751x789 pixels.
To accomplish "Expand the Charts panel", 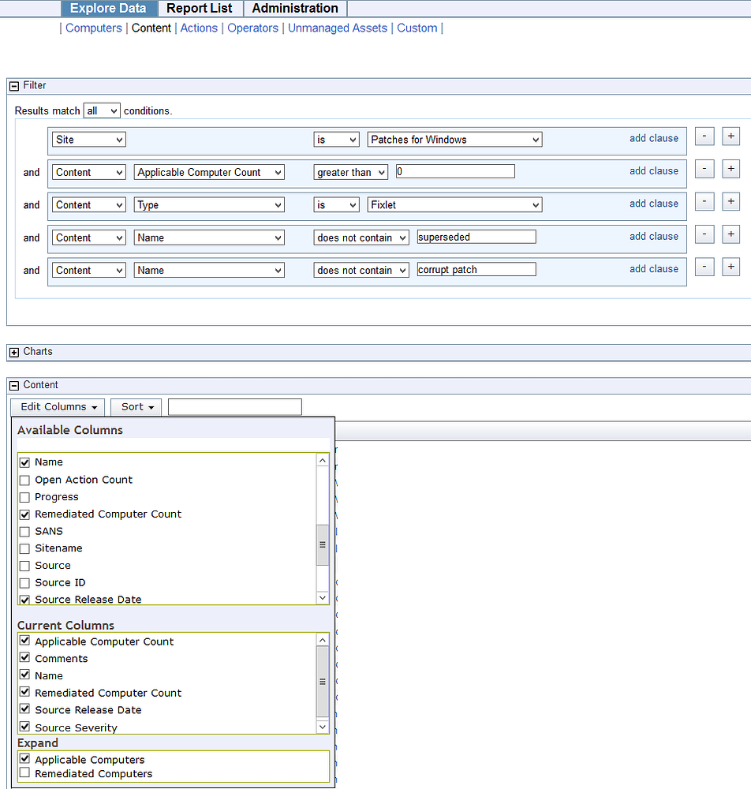I will [13, 351].
